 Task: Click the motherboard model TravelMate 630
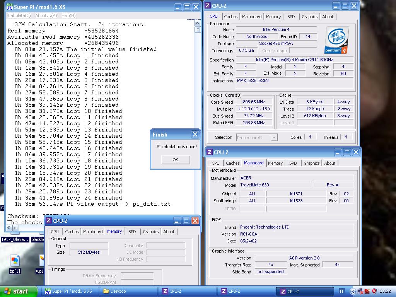pos(275,185)
